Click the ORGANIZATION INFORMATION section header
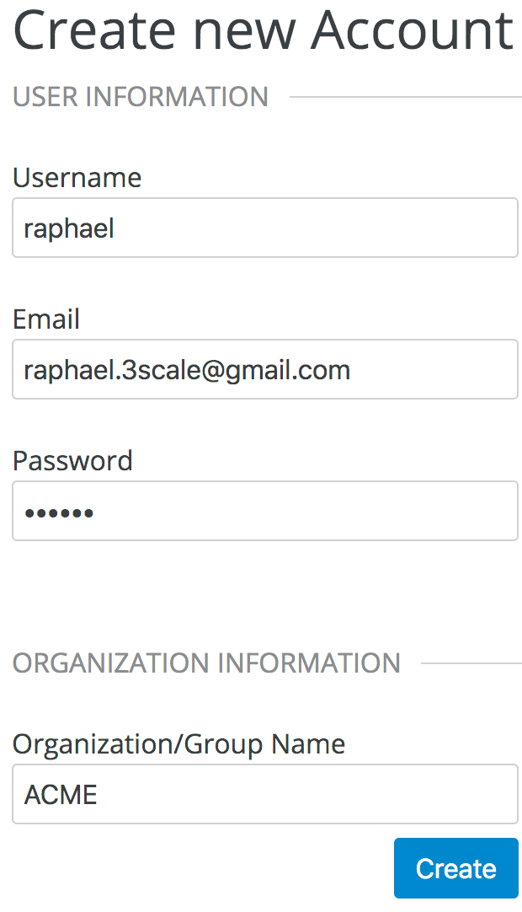This screenshot has height=912, width=522. (206, 663)
